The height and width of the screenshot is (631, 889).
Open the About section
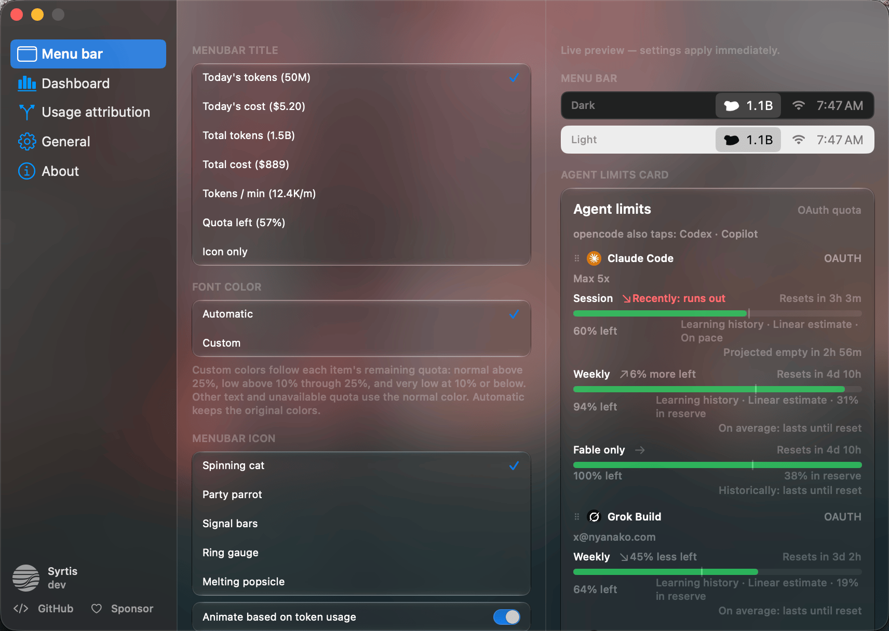pyautogui.click(x=88, y=171)
